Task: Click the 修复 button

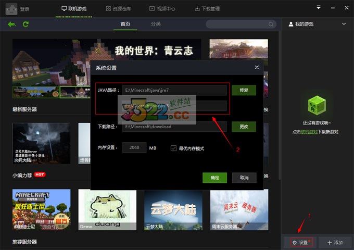Action: (x=244, y=90)
